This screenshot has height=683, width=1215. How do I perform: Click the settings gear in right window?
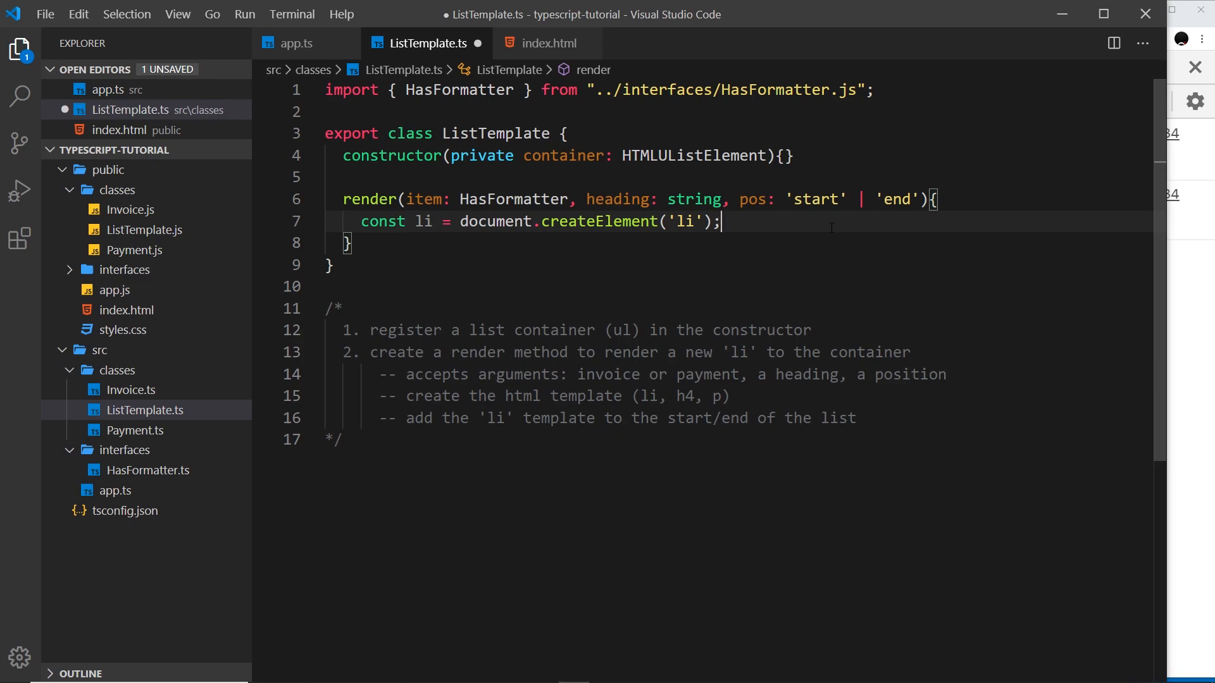[x=1195, y=101]
